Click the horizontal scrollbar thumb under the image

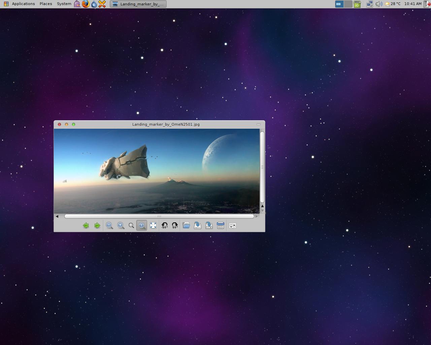click(159, 216)
